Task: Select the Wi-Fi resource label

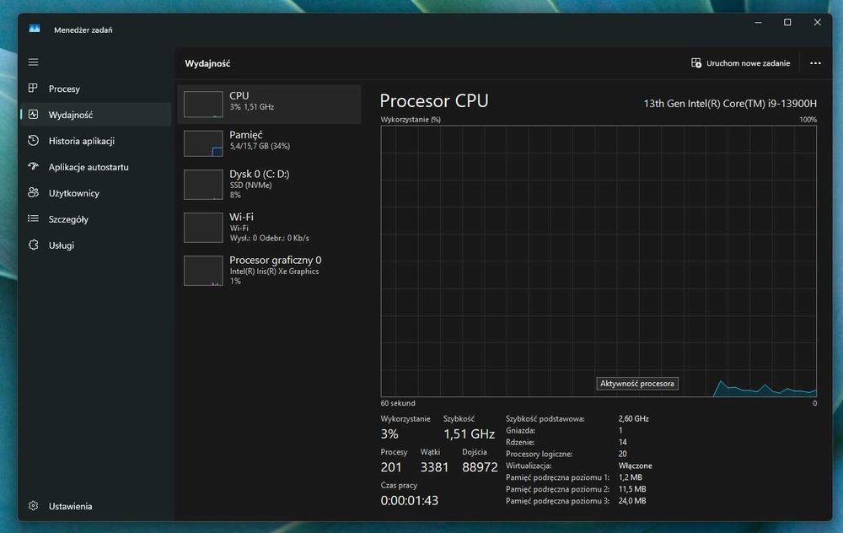Action: click(x=241, y=217)
